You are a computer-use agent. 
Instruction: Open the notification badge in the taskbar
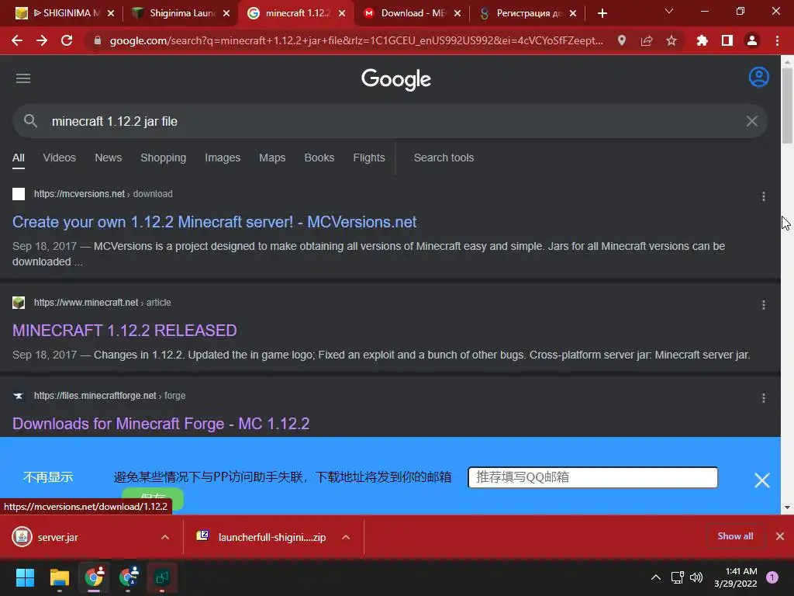[772, 577]
